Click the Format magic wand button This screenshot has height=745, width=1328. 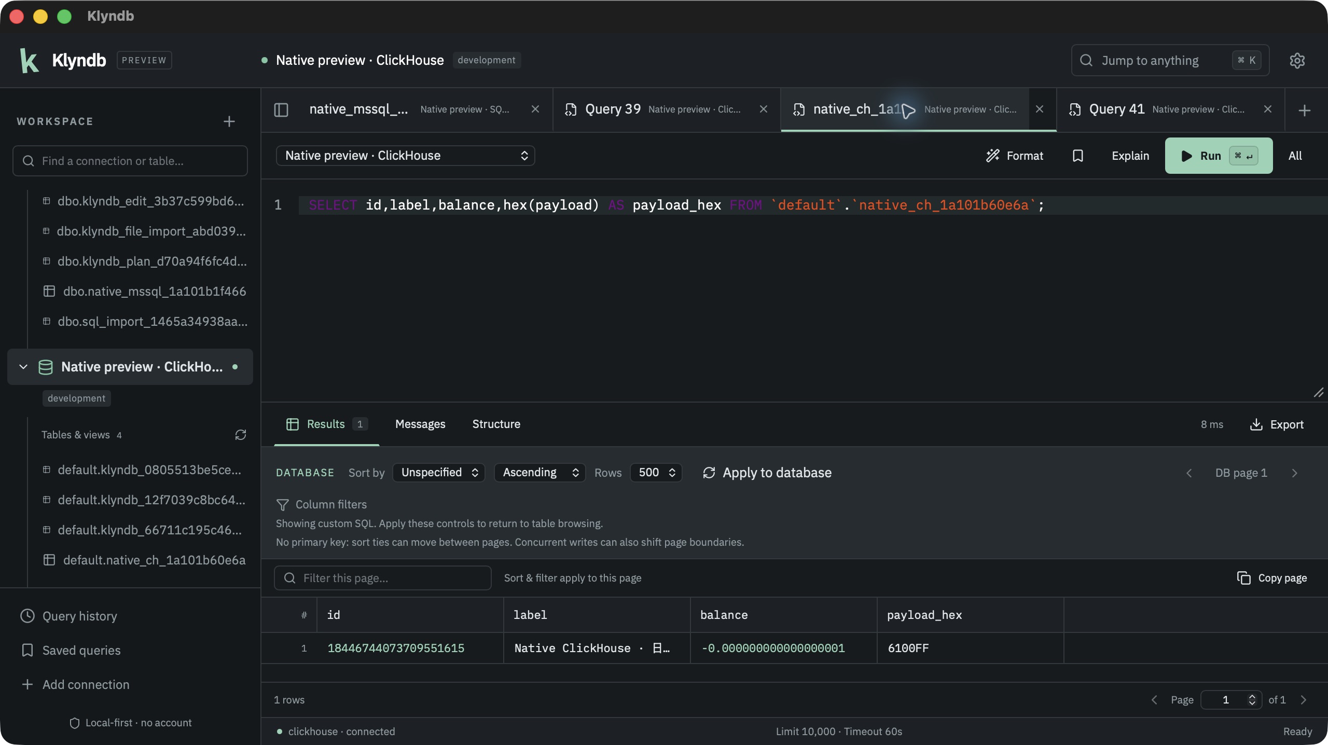click(x=1015, y=156)
